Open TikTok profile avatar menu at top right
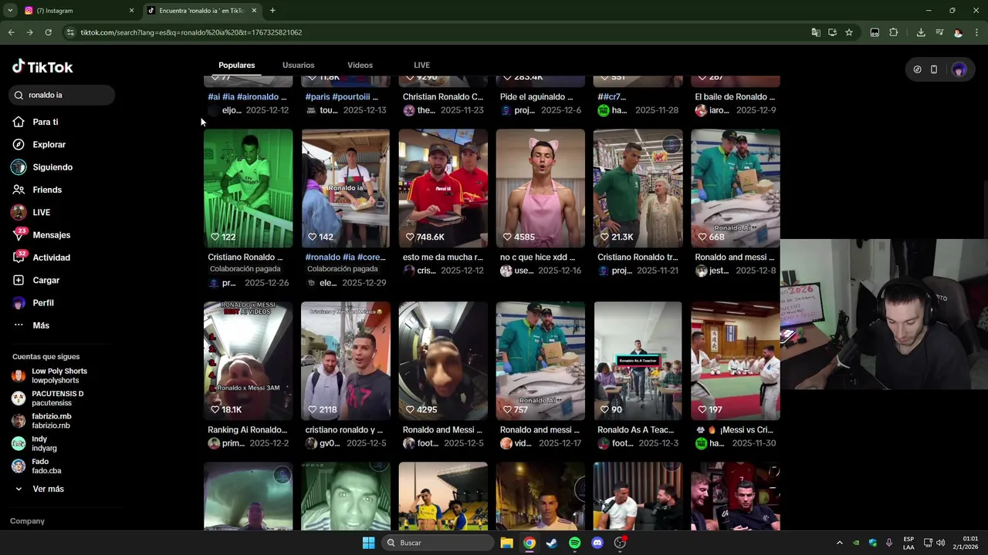Viewport: 988px width, 555px height. pyautogui.click(x=959, y=69)
